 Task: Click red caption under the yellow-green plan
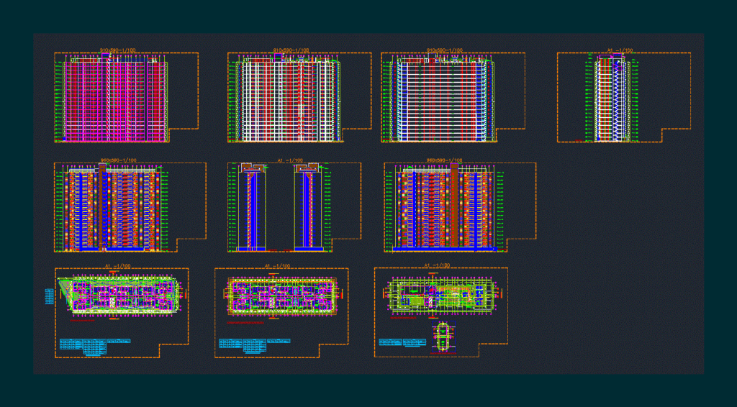(x=404, y=318)
